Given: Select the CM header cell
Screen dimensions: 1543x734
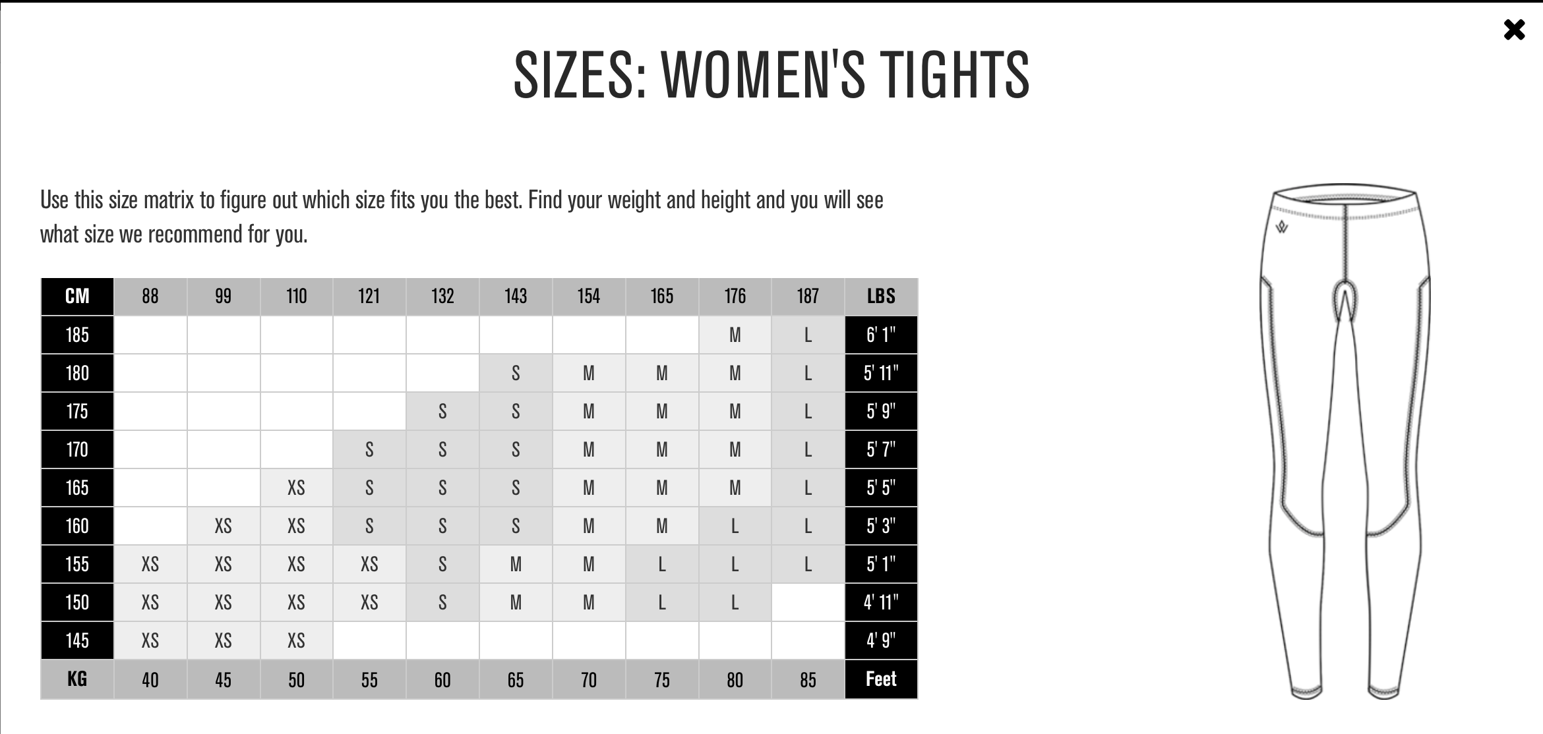Looking at the screenshot, I should click(x=77, y=296).
